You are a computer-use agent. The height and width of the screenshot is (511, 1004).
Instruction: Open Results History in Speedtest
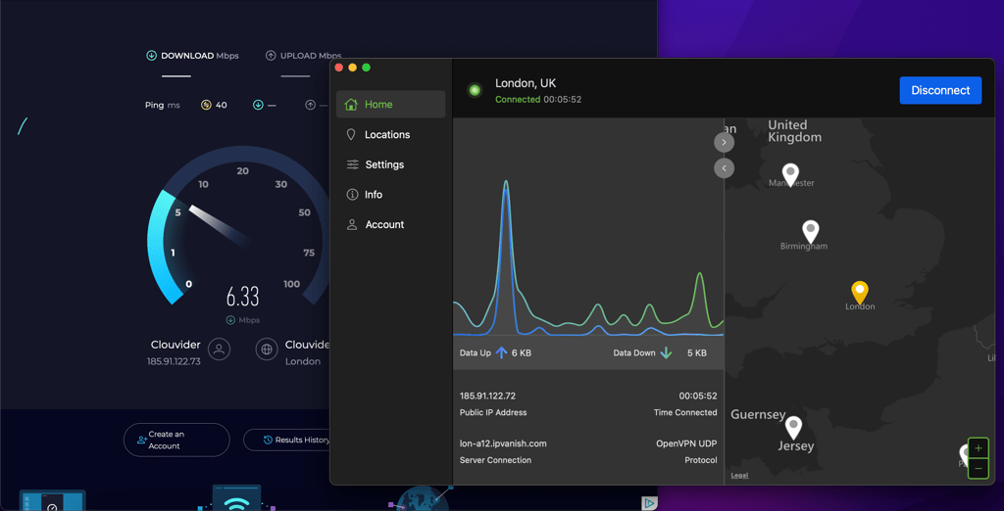click(295, 440)
